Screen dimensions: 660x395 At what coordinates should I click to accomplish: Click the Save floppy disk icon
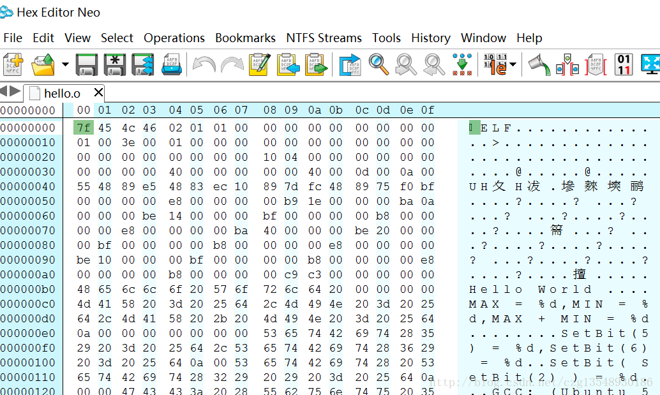[87, 65]
